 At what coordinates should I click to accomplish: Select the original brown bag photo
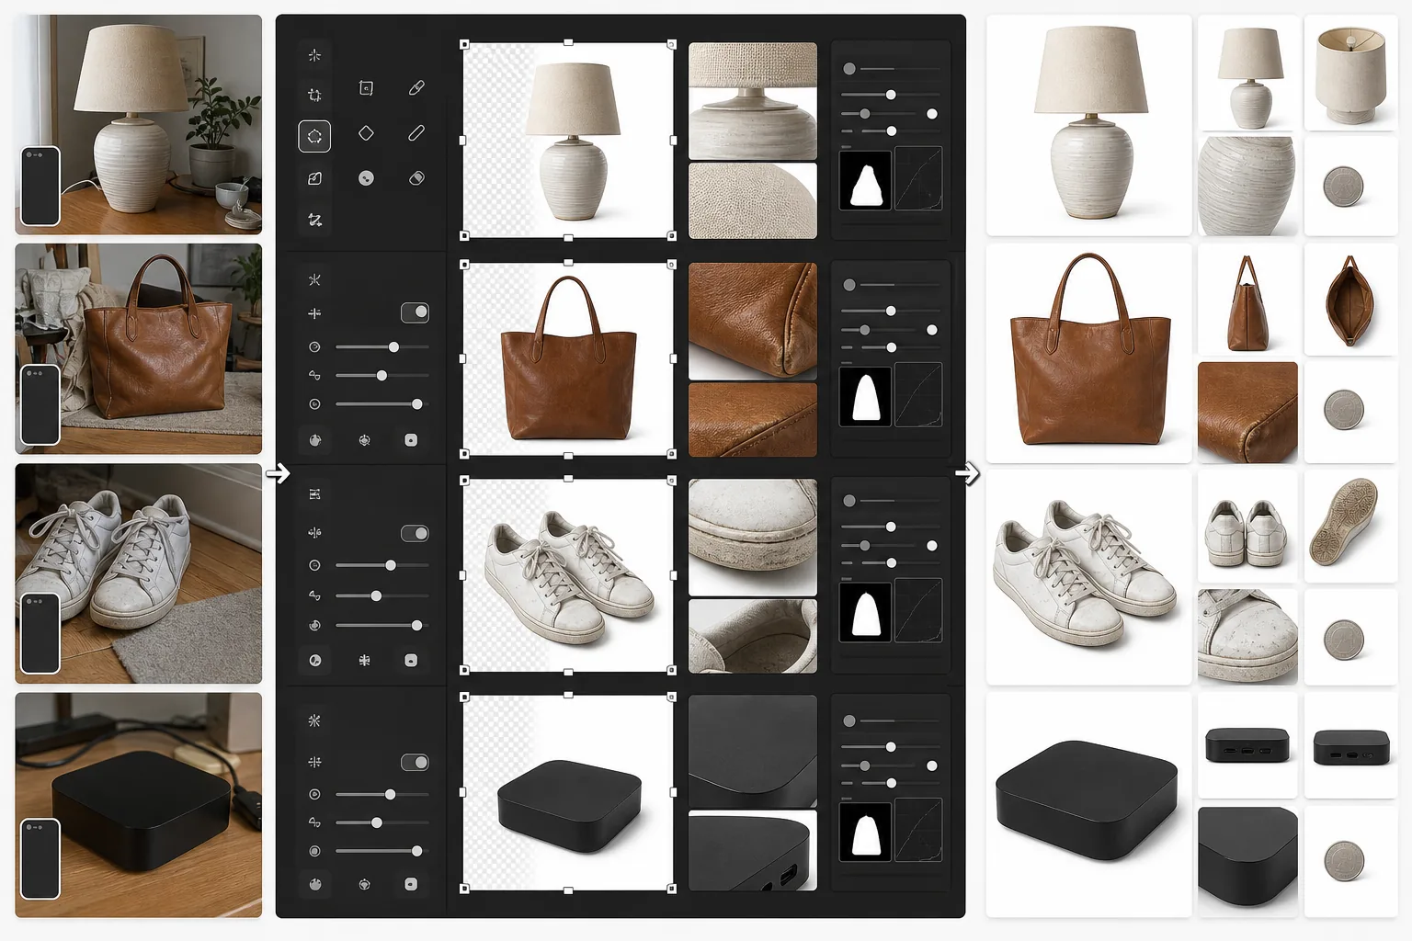point(138,349)
